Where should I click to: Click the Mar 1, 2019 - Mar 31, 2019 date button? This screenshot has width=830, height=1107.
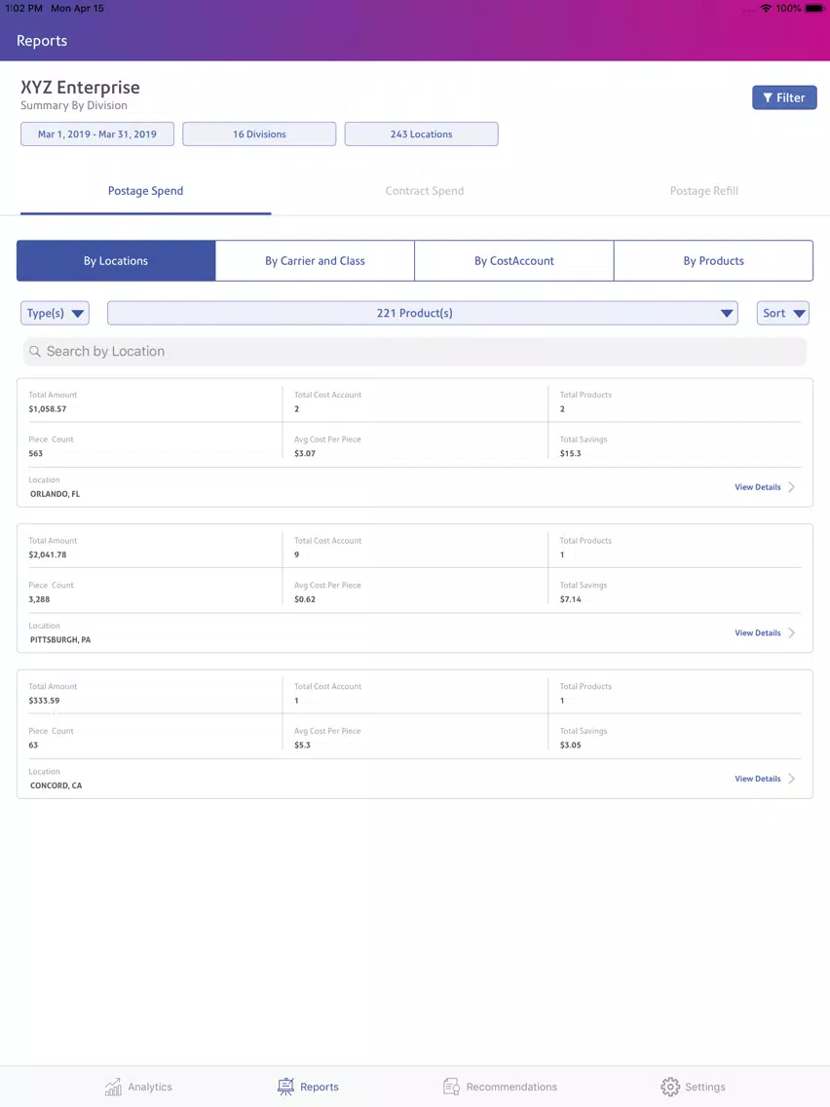coord(97,134)
